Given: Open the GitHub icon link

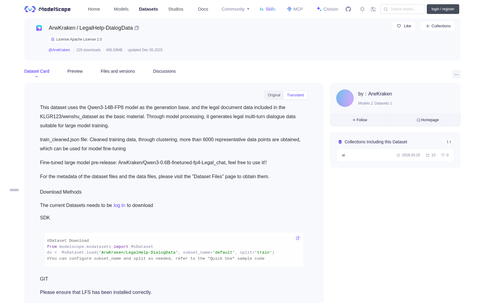Looking at the screenshot, I should 348,9.
